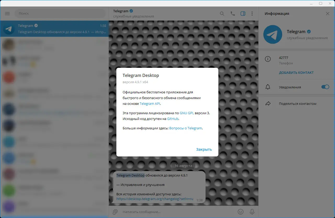This screenshot has height=218, width=335.
Task: Click the magnifier search icon in chat header
Action: click(222, 14)
